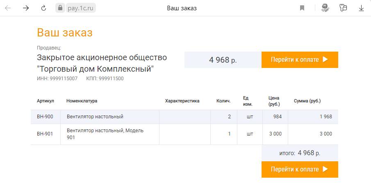Click the "Сумма (руб.)" column header
371x183 pixels.
click(x=307, y=101)
